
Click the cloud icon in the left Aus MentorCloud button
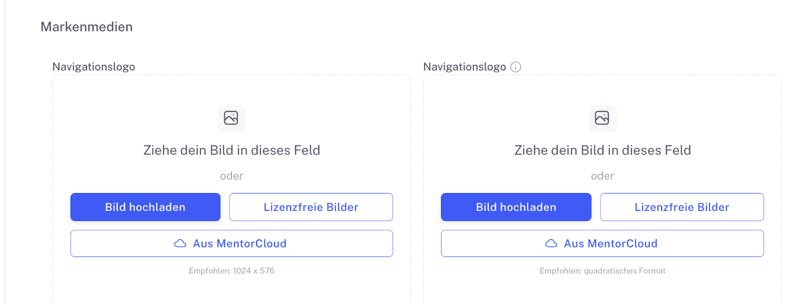click(180, 243)
